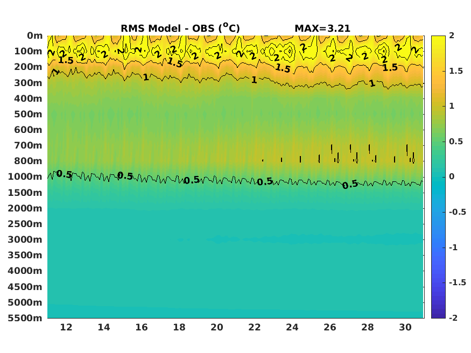Click the plot title "RMS Model - OBS (°C)"
471x353 pixels.
tap(180, 28)
